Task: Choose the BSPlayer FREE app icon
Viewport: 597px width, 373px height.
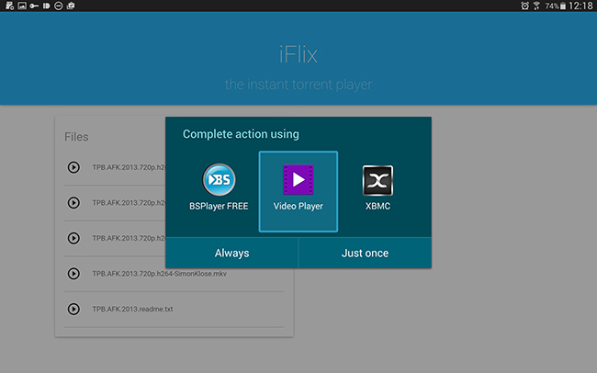Action: (219, 179)
